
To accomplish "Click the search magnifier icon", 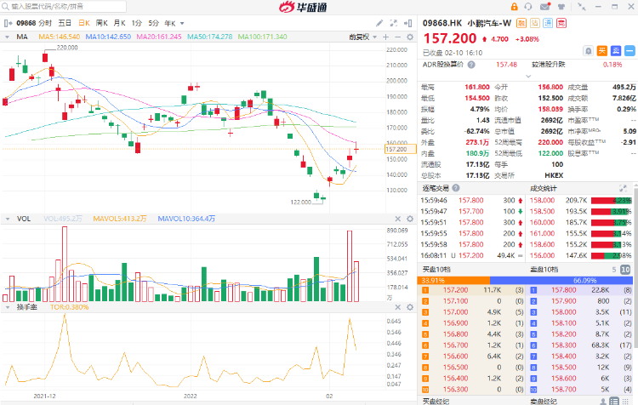I will click(5, 7).
